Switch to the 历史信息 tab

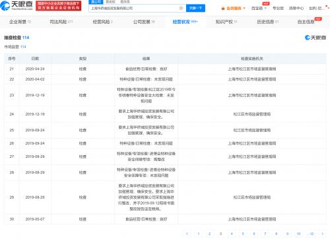[268, 22]
